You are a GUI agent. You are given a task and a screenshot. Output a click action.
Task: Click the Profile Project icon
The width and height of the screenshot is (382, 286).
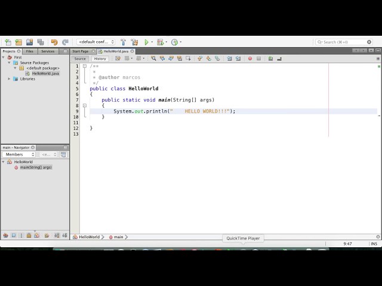(174, 42)
